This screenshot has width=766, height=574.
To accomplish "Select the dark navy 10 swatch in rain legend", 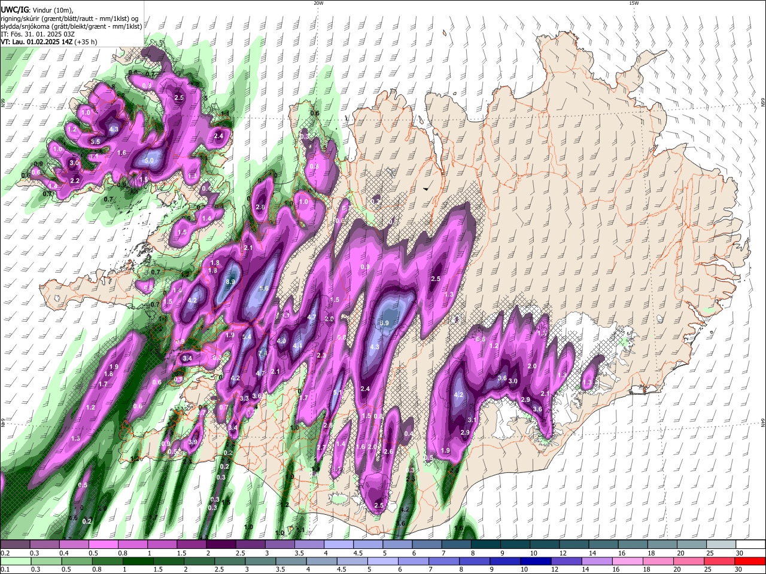I will [534, 561].
